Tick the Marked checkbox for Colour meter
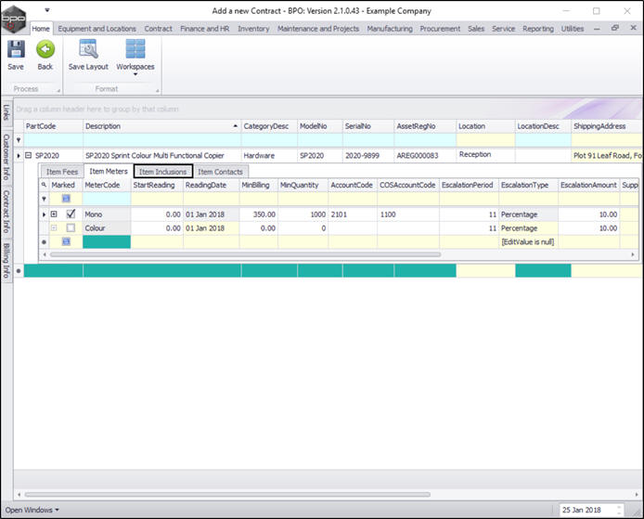644x519 pixels. [x=71, y=227]
